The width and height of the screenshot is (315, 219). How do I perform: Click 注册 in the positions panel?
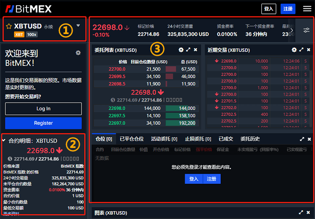pyautogui.click(x=212, y=179)
